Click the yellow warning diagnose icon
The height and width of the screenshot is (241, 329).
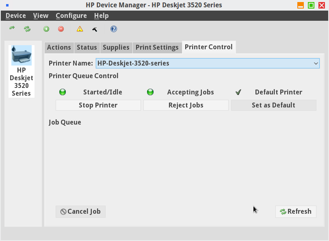pos(80,29)
